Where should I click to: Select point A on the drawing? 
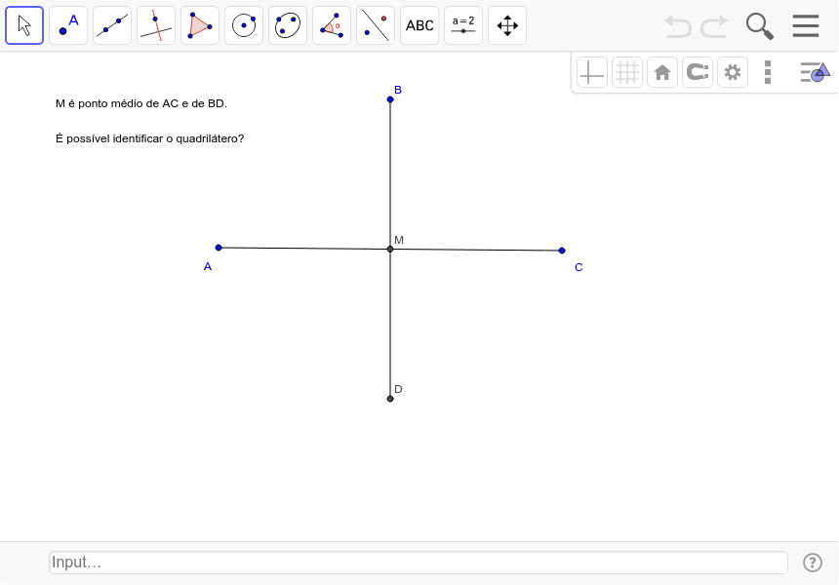[219, 248]
